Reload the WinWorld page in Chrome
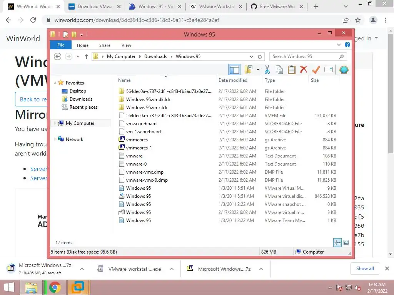394x295 pixels. [x=33, y=20]
